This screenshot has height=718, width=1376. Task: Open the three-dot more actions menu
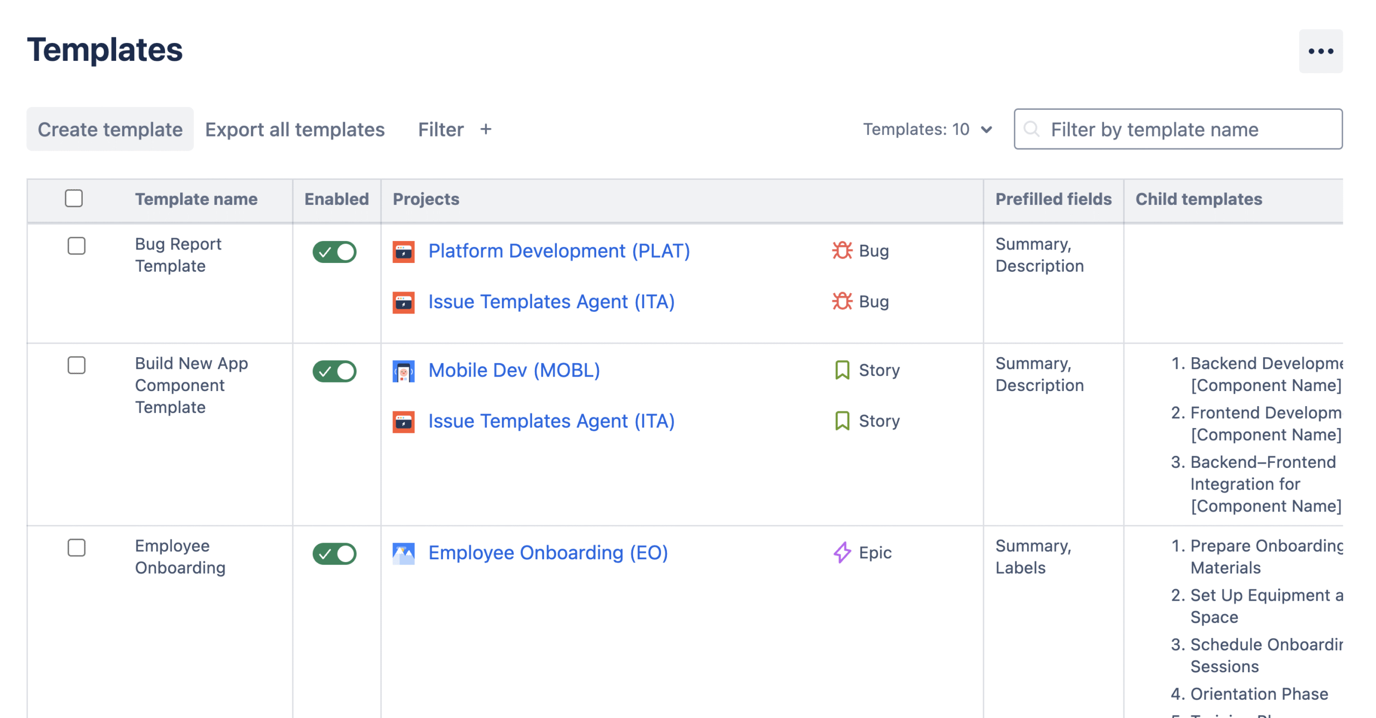click(x=1320, y=51)
